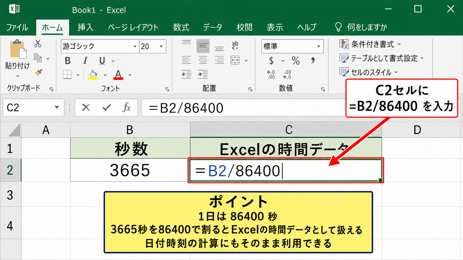Switch to the 数式 tab
This screenshot has height=260, width=463.
(181, 27)
